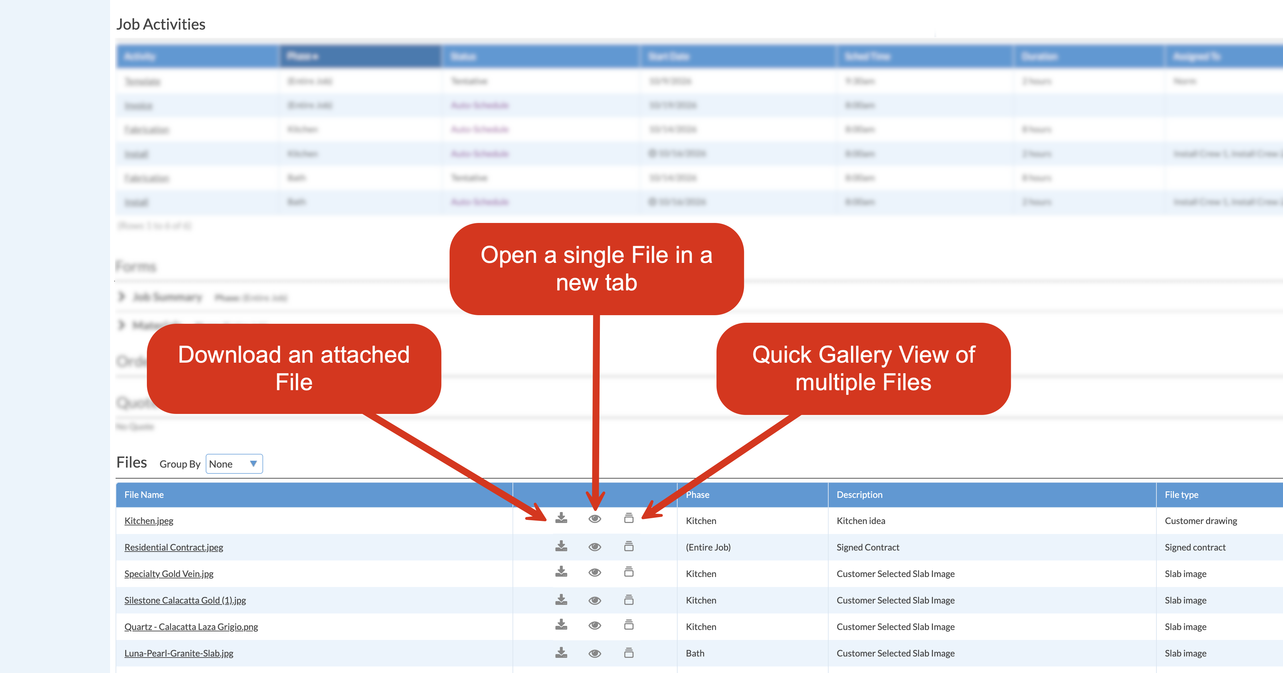The height and width of the screenshot is (673, 1283).
Task: Preview Specialty Gold Vein.jpg via its eye icon
Action: pos(595,573)
